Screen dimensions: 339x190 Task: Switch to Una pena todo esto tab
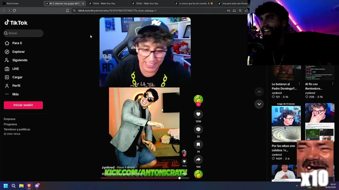[x=233, y=3]
